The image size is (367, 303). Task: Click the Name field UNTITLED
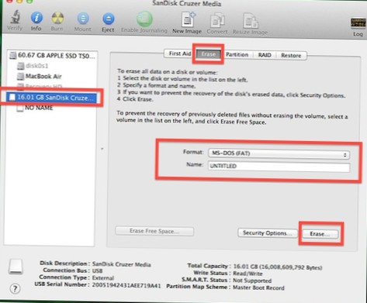279,167
